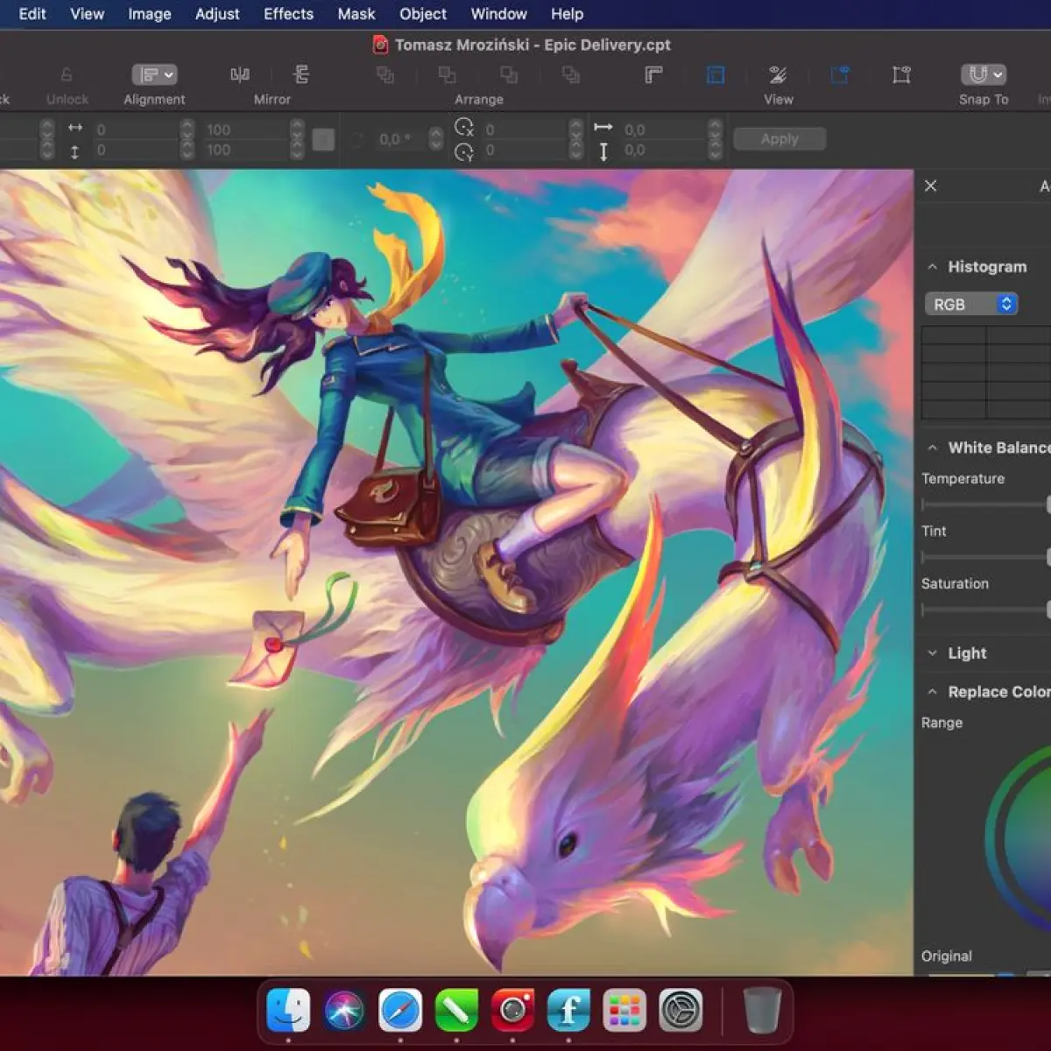The height and width of the screenshot is (1051, 1051).
Task: Toggle the blue layer frame view icon
Action: 840,74
